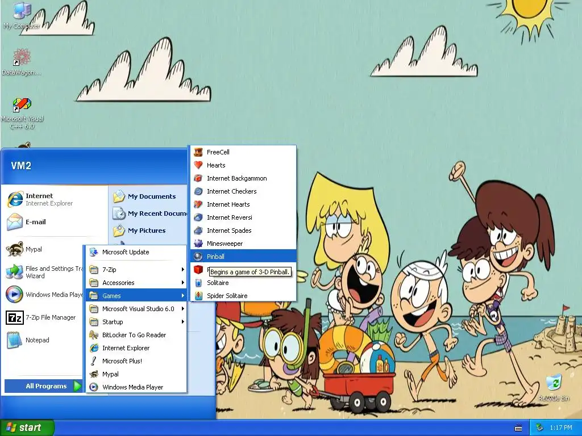Click the VM2 user name

tap(21, 166)
